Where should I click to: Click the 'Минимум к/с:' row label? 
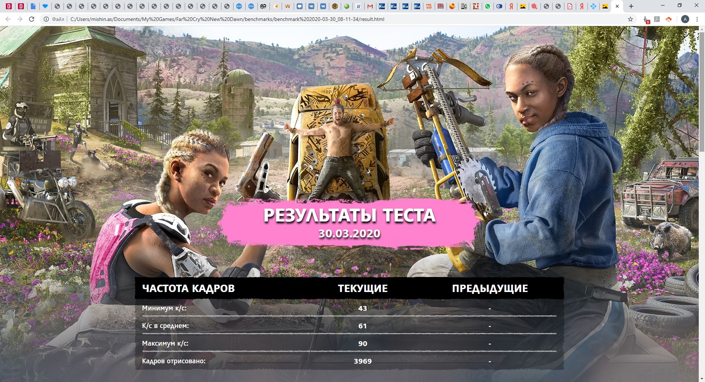(x=164, y=308)
